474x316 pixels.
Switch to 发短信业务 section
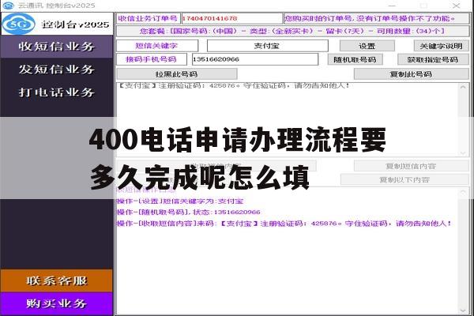tap(57, 70)
